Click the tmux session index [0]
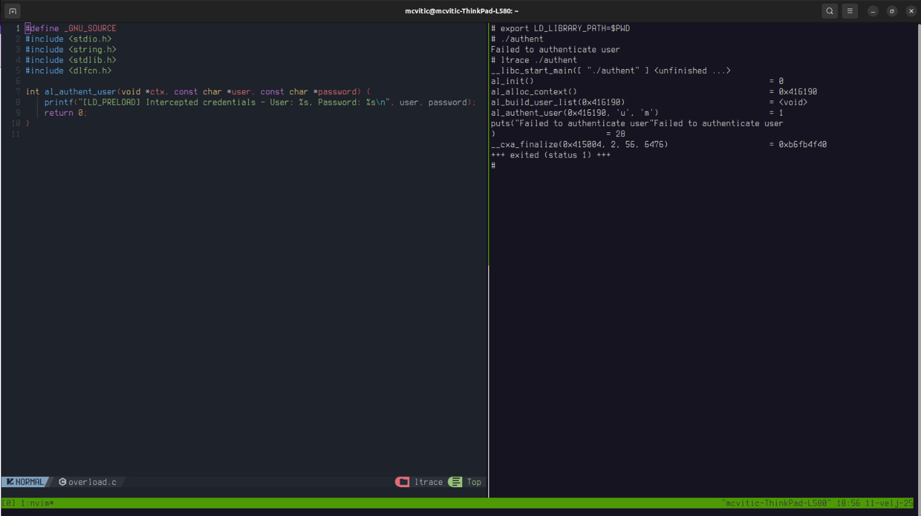This screenshot has height=516, width=921. 9,503
